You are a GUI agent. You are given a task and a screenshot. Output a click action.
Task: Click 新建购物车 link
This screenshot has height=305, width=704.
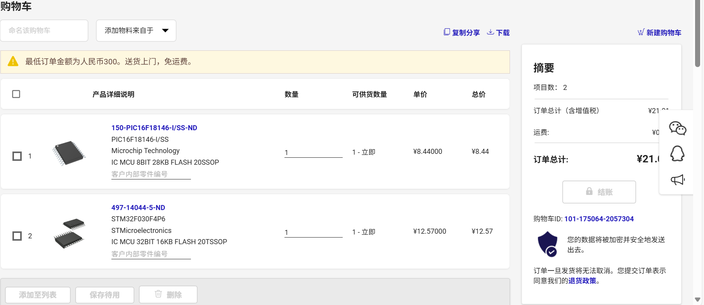click(664, 33)
